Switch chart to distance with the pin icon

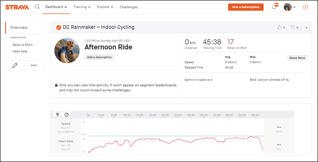pyautogui.click(x=58, y=115)
